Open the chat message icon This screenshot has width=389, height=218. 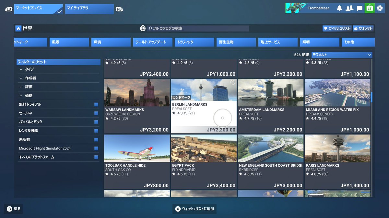click(x=360, y=8)
